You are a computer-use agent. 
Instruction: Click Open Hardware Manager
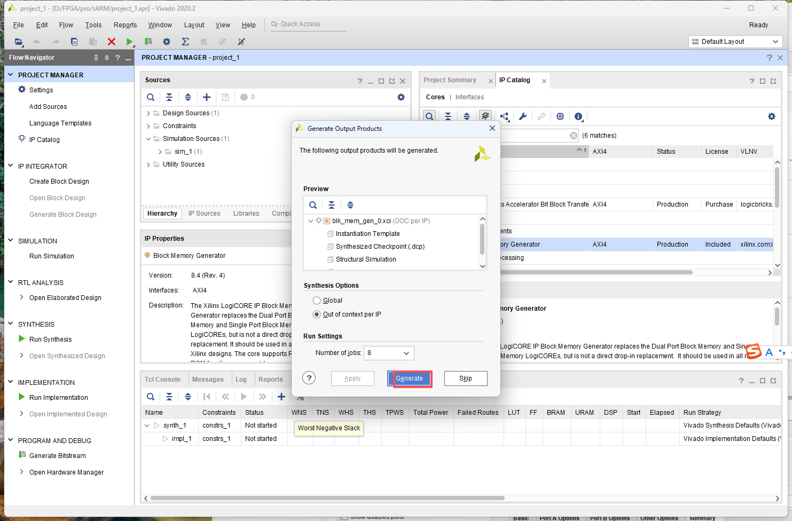click(x=66, y=472)
